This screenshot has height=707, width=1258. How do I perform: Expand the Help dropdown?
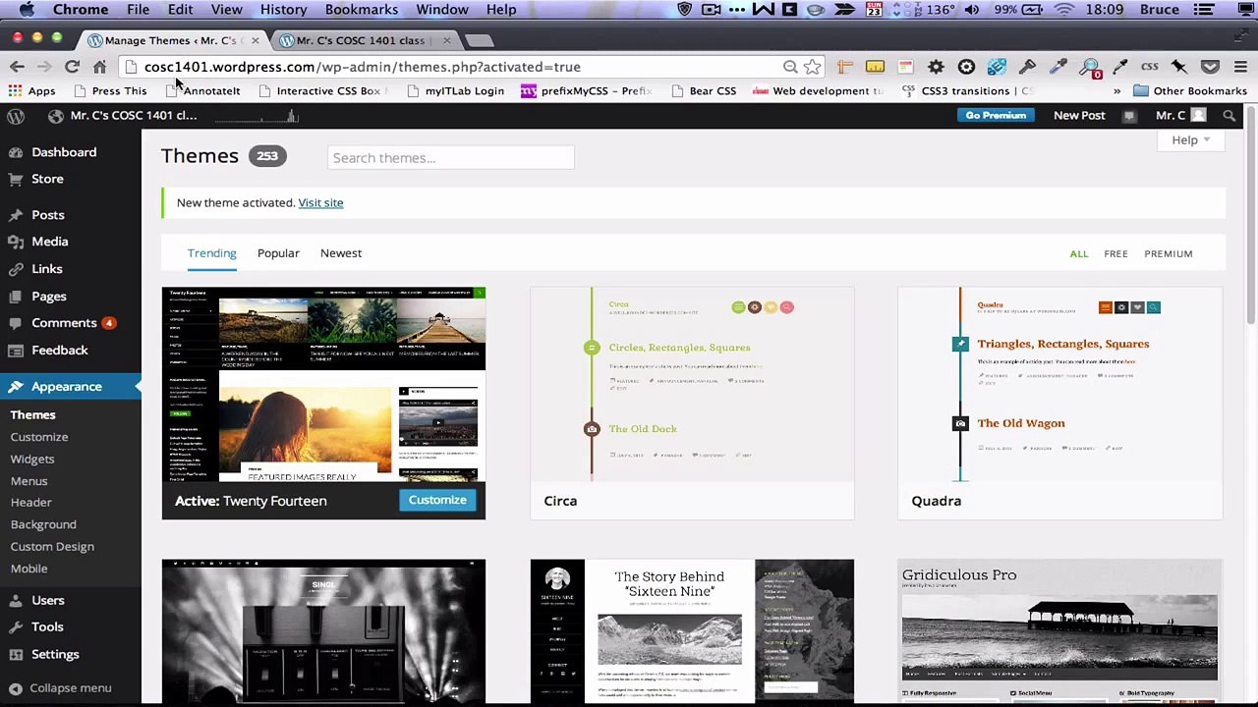click(1190, 140)
